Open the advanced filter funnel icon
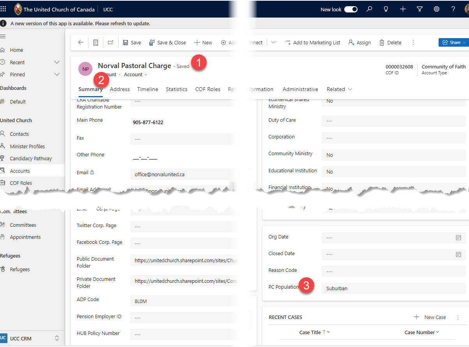469x347 pixels. click(419, 9)
